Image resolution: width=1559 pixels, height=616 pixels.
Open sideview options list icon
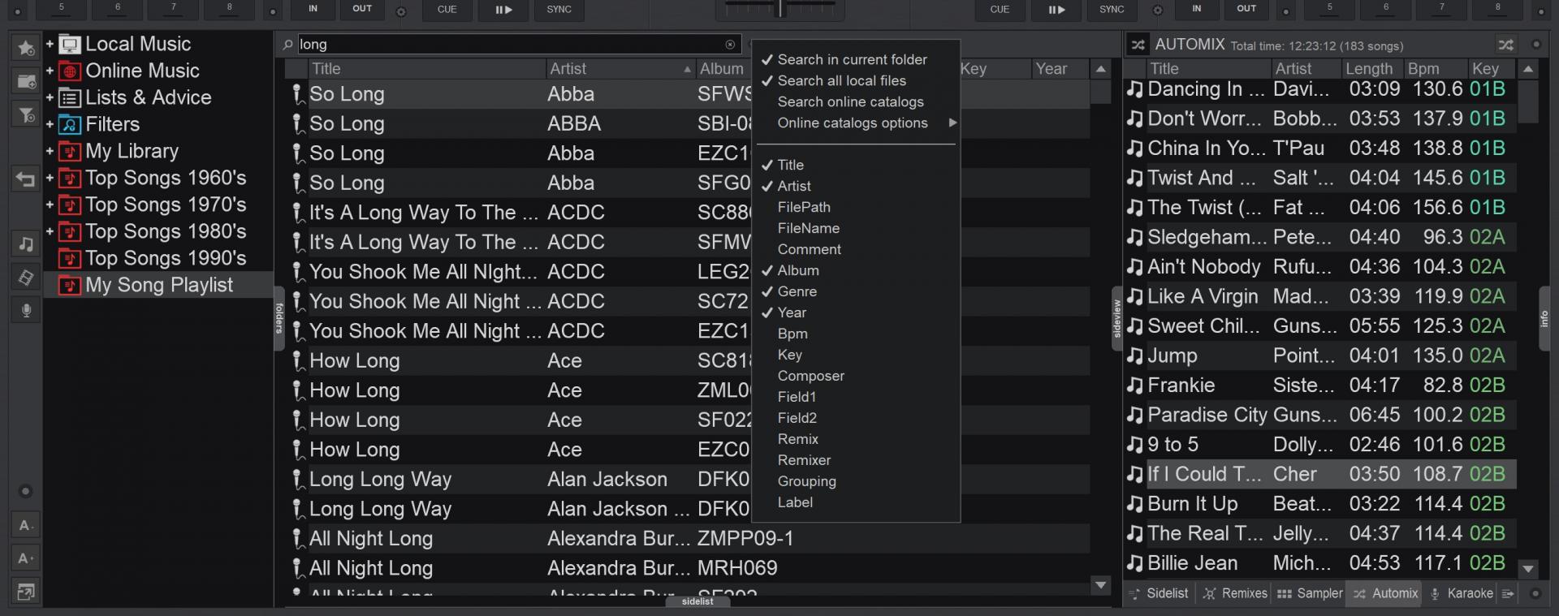tap(1508, 593)
